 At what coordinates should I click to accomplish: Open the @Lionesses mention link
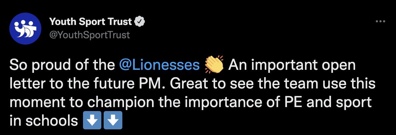[x=159, y=65]
